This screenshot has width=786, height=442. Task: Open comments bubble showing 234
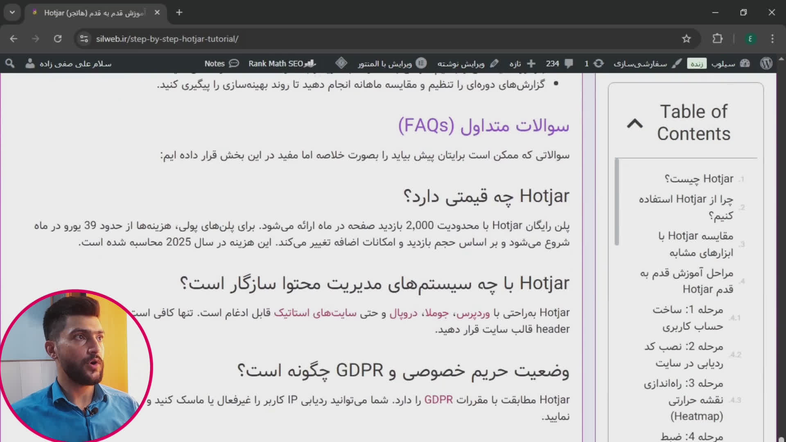pos(559,63)
